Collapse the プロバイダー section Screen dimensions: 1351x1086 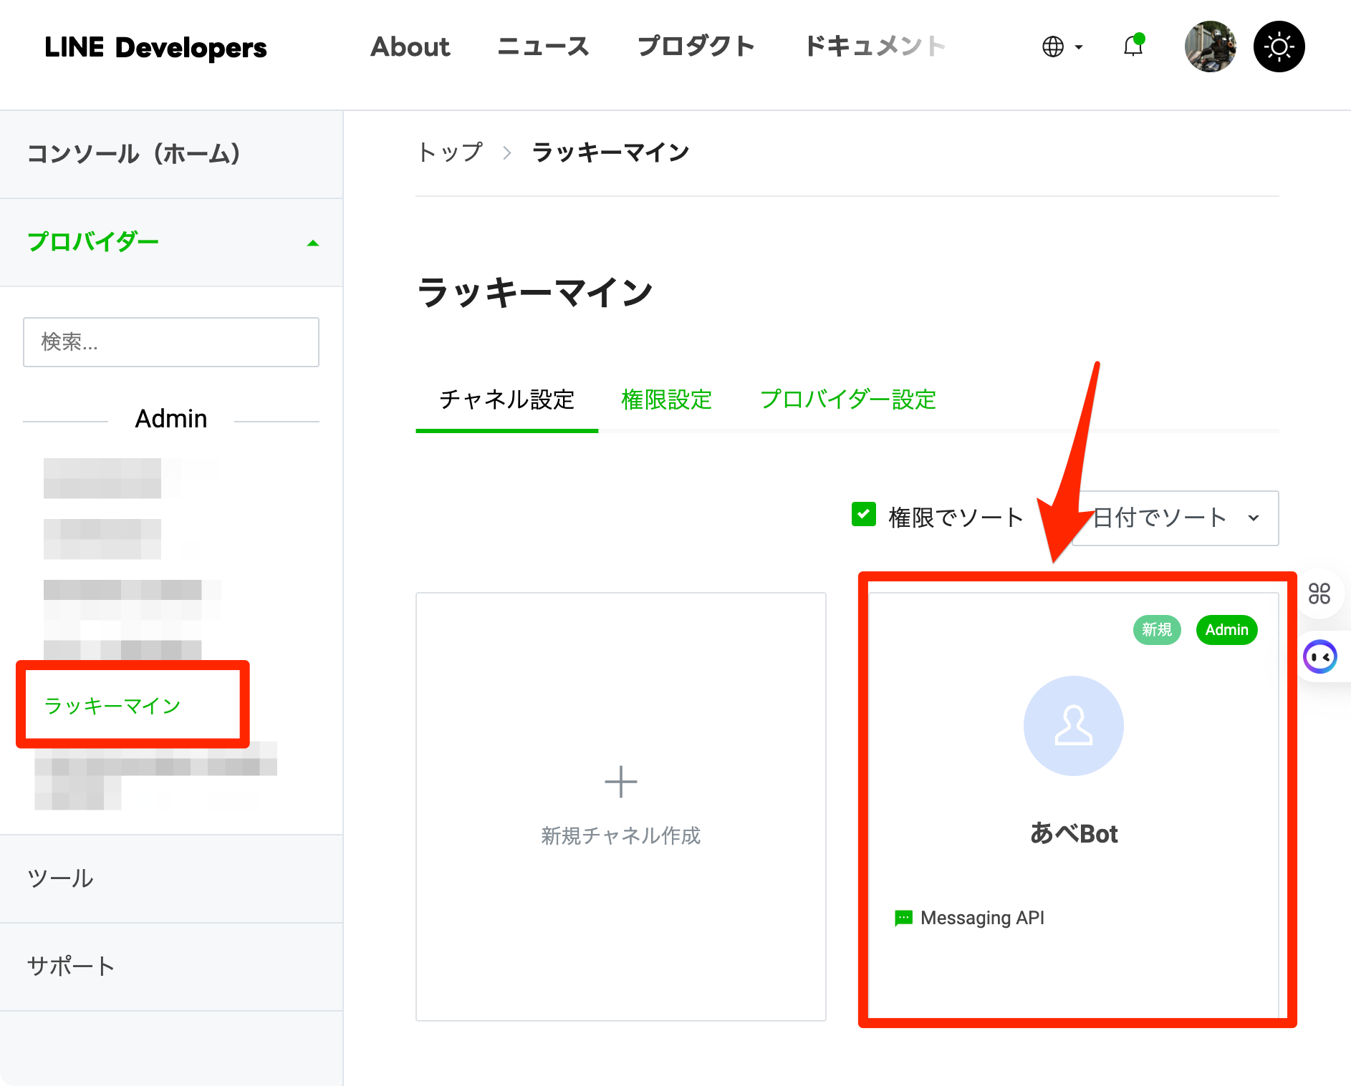171,243
